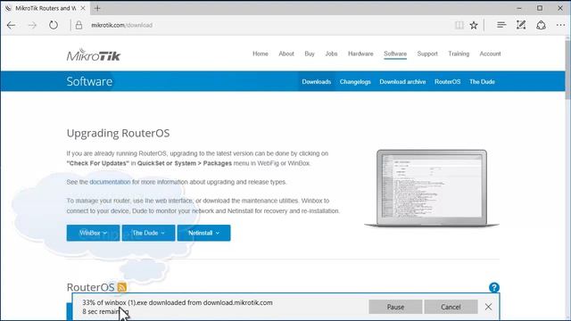Screen dimensions: 571x321
Task: Open the Hub icon in the toolbar
Action: pos(501,25)
